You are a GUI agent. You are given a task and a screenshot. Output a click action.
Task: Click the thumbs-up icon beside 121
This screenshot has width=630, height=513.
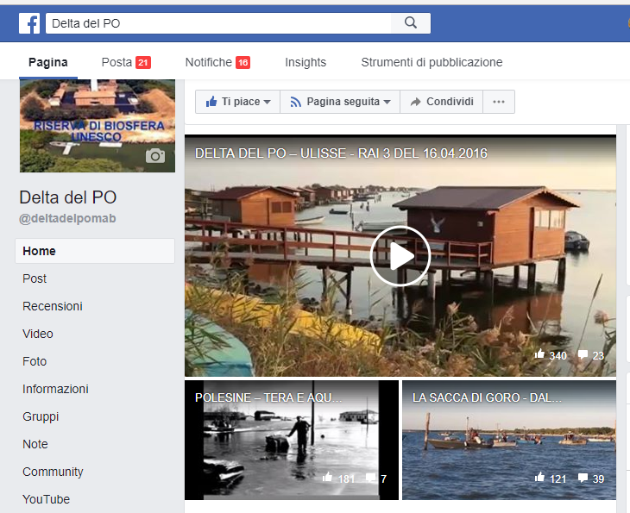(539, 477)
